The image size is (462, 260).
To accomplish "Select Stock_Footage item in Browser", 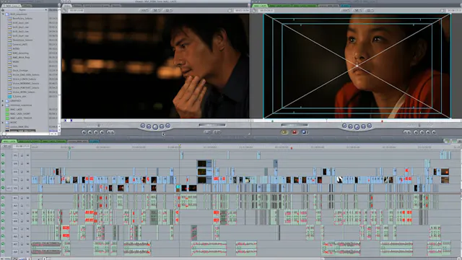I will (20, 71).
